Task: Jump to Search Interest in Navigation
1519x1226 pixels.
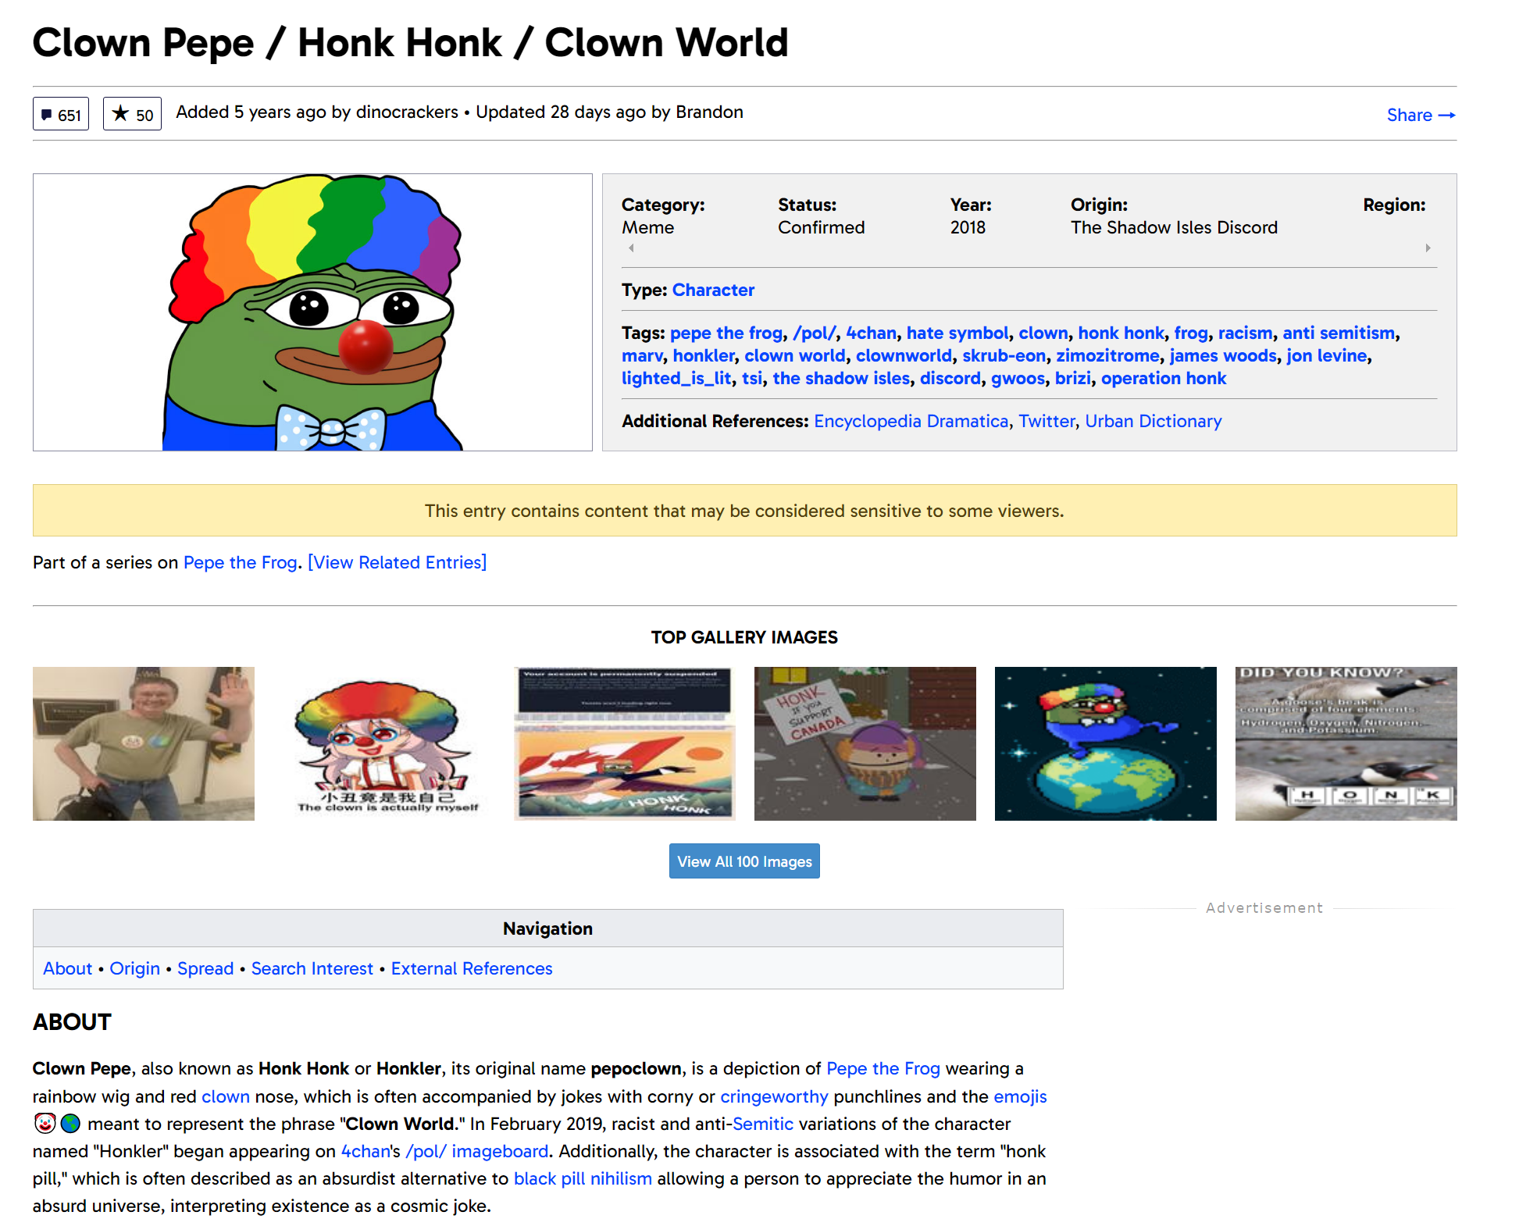Action: (312, 968)
